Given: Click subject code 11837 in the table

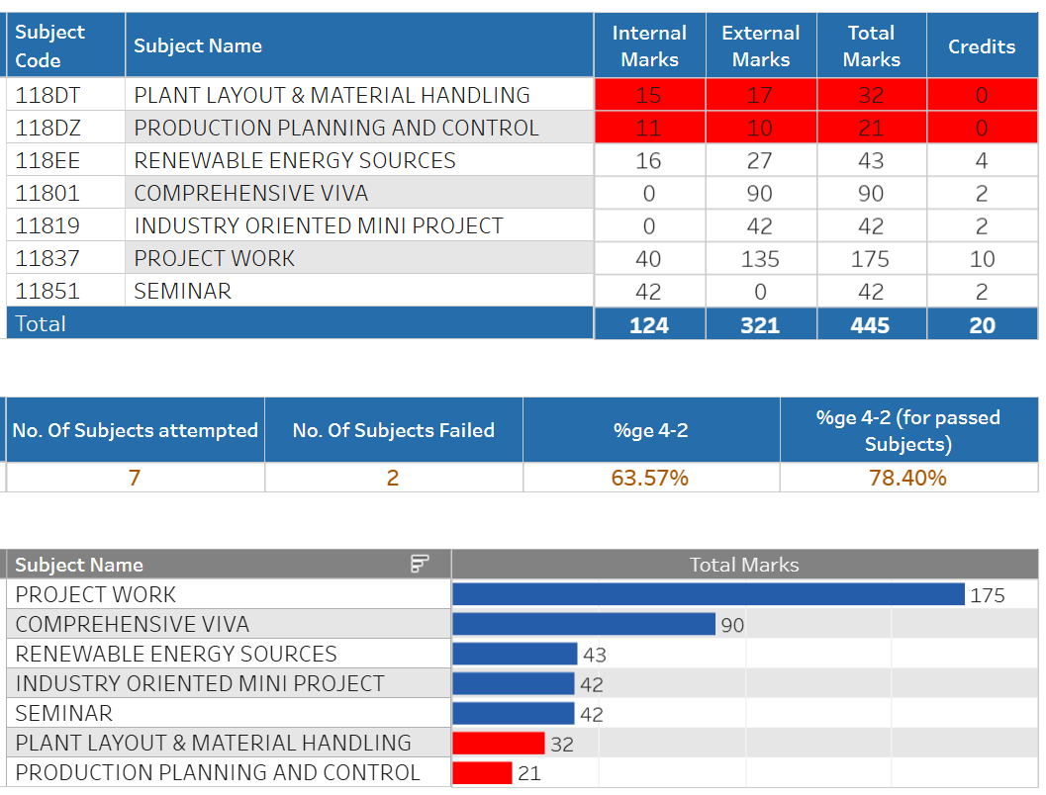Looking at the screenshot, I should click(48, 259).
